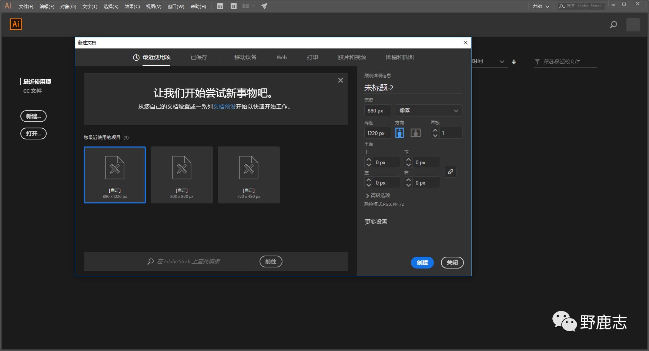
Task: Switch to the 移动设备 tab
Action: coord(245,57)
